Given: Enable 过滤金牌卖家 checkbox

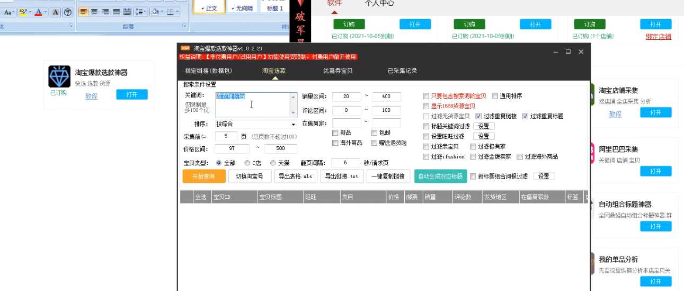Looking at the screenshot, I should click(473, 156).
